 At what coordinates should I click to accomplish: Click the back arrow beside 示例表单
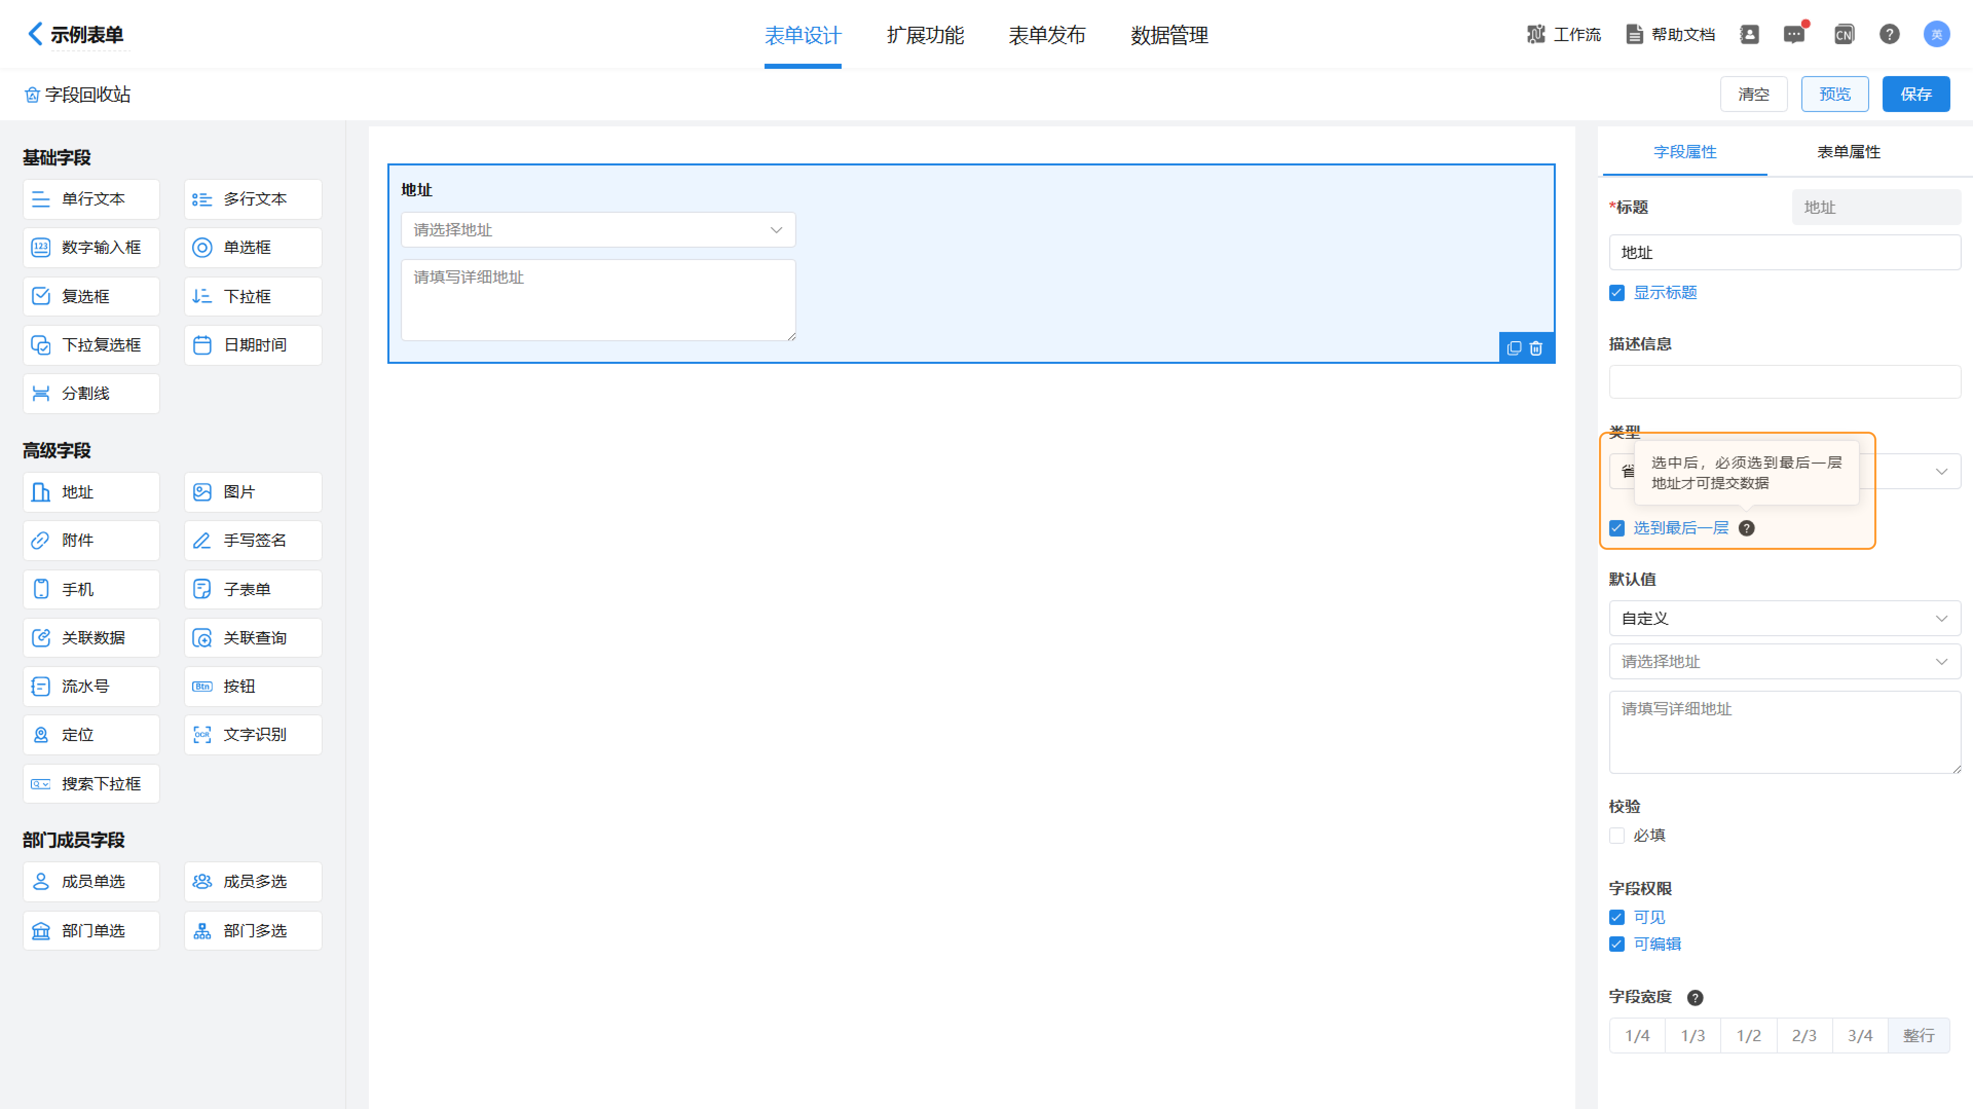34,34
